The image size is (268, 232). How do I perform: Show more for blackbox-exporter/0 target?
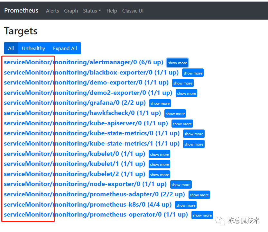(193, 73)
